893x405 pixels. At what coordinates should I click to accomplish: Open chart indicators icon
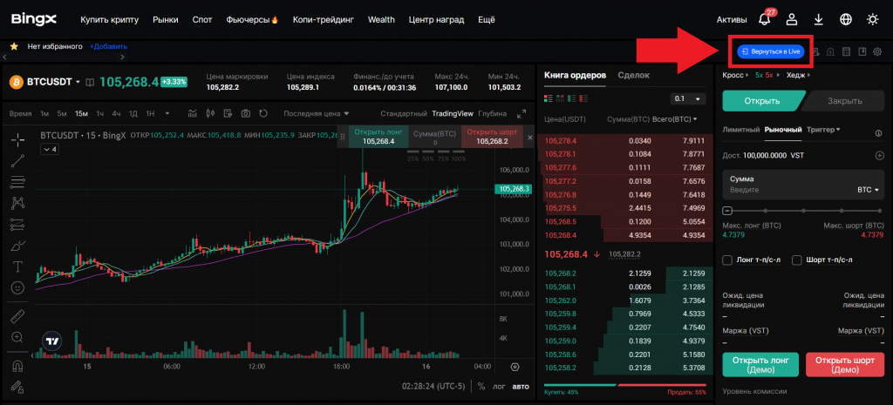(190, 113)
